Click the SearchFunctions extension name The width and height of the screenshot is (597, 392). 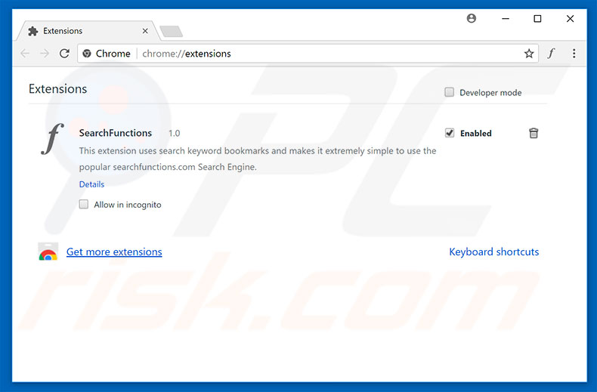[x=116, y=133]
